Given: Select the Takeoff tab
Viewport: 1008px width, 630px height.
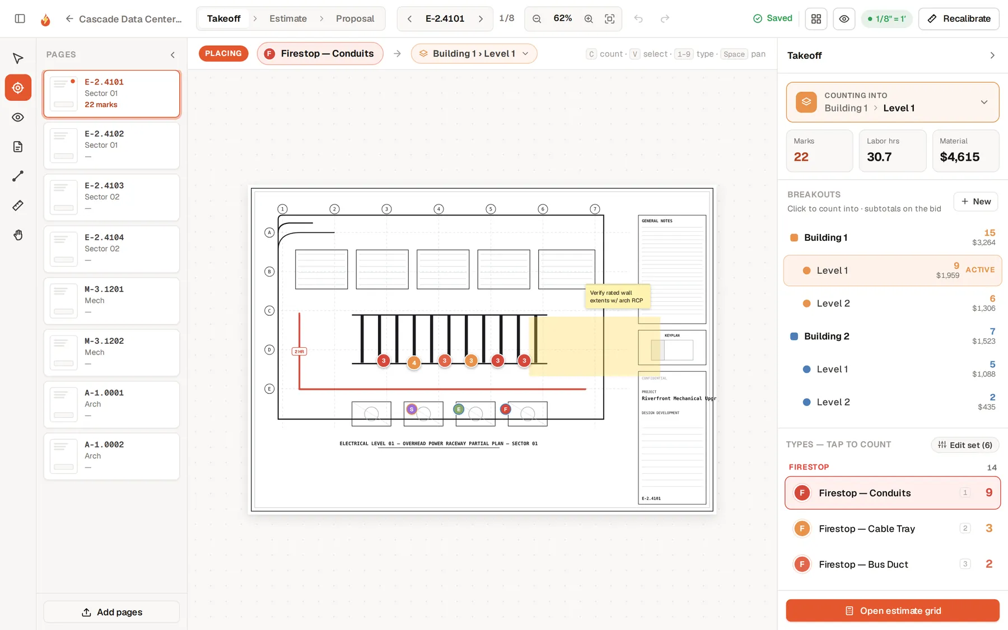Looking at the screenshot, I should click(223, 18).
